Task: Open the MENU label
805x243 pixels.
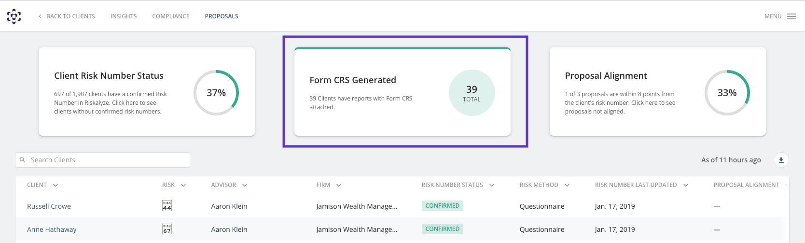Action: click(x=773, y=16)
